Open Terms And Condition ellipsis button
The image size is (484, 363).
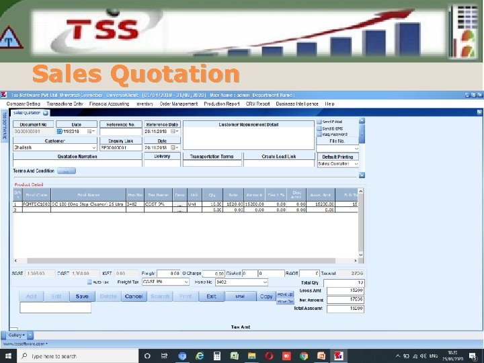(x=67, y=171)
